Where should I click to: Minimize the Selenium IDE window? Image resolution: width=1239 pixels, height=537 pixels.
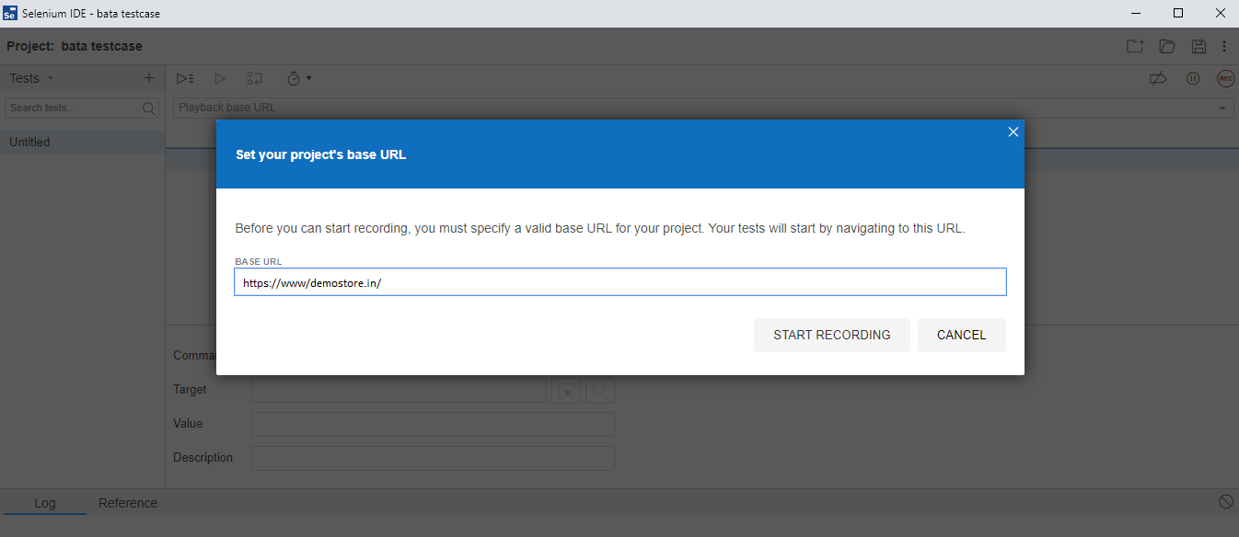[x=1134, y=13]
